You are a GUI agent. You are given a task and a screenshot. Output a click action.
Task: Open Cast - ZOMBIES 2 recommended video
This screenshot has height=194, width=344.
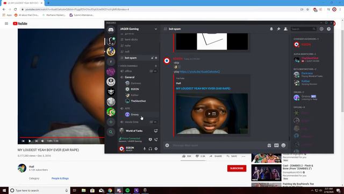[x=297, y=167]
